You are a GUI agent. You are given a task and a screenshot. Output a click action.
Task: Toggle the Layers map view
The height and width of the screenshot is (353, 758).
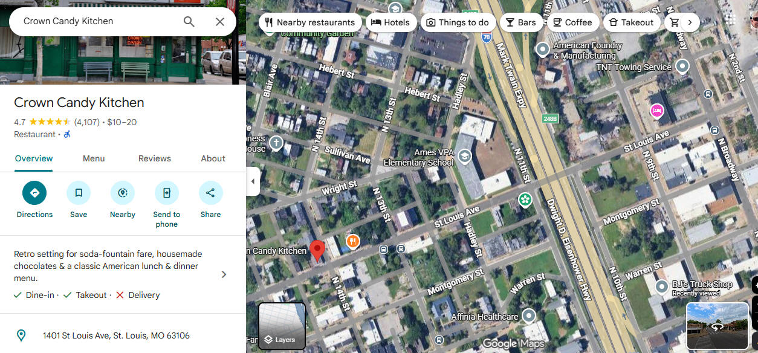282,326
